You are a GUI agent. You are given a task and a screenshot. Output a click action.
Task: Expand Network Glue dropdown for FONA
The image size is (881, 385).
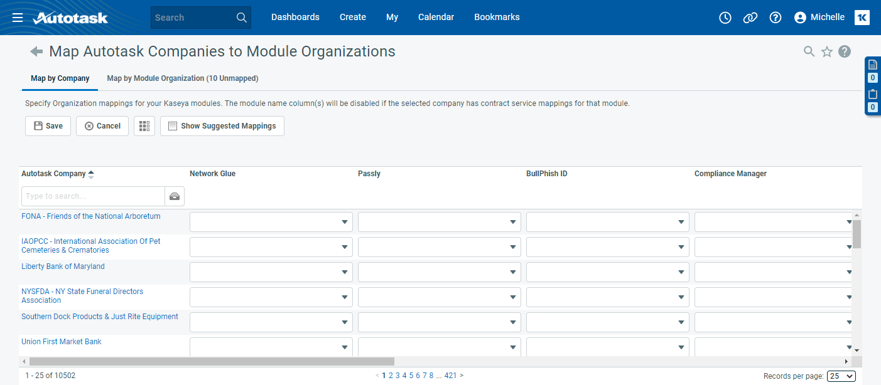point(345,222)
